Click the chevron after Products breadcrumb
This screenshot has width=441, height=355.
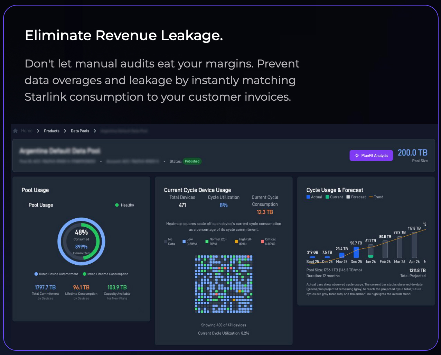tap(65, 131)
